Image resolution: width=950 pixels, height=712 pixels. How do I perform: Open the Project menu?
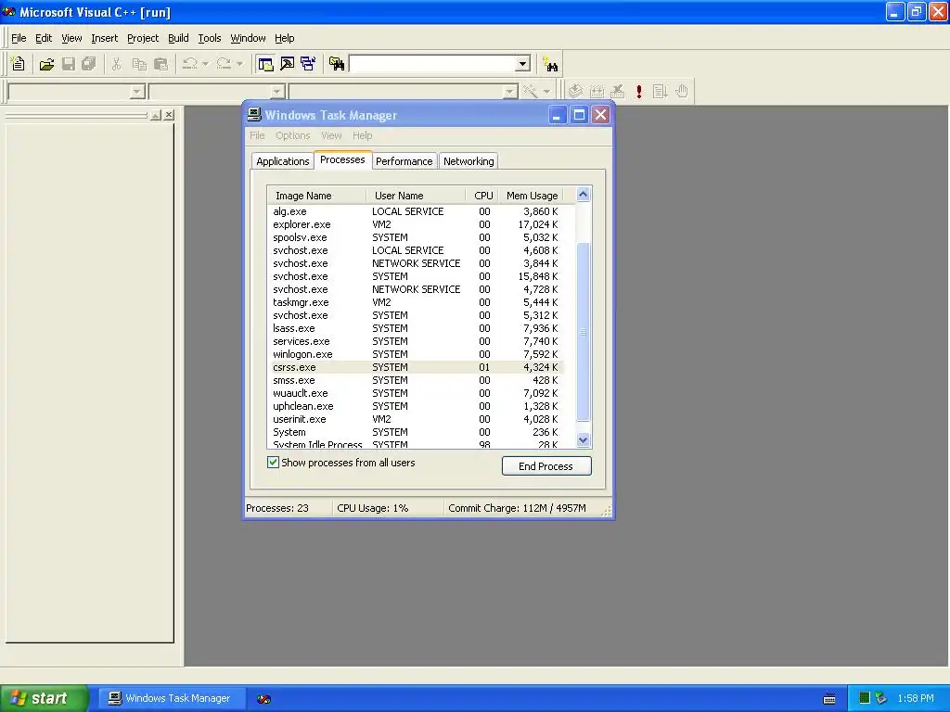143,38
